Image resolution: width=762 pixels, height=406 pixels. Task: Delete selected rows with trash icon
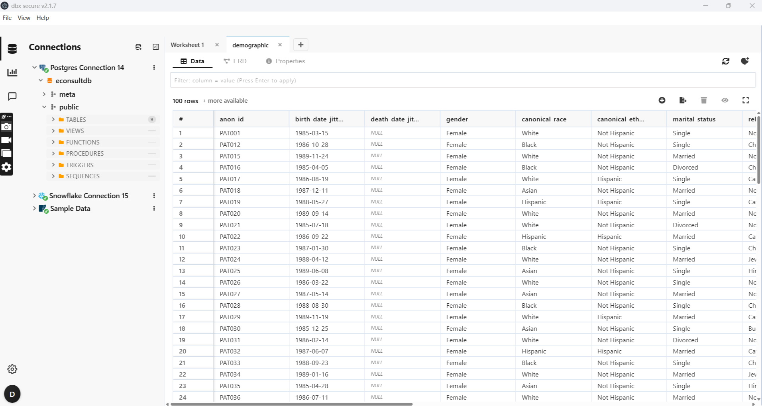(703, 100)
